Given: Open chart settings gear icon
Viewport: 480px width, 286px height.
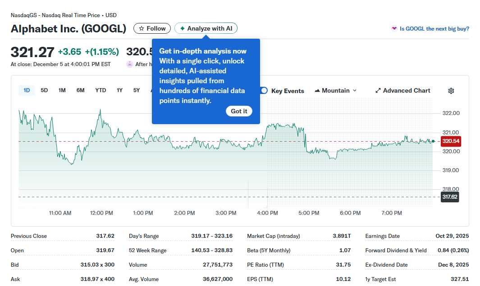Looking at the screenshot, I should coord(451,91).
